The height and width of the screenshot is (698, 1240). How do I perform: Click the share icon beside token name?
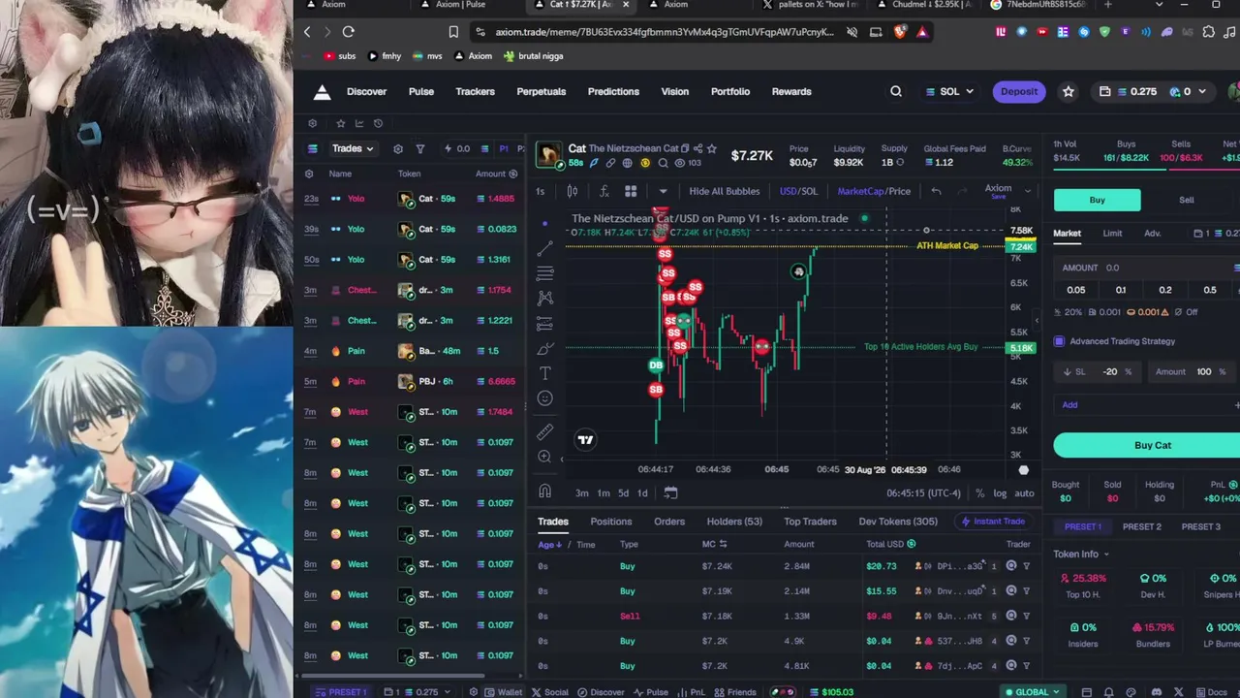pyautogui.click(x=697, y=148)
